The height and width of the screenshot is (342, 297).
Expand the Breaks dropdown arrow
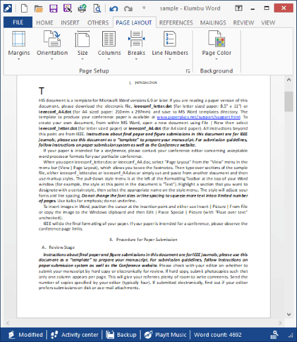tap(137, 59)
